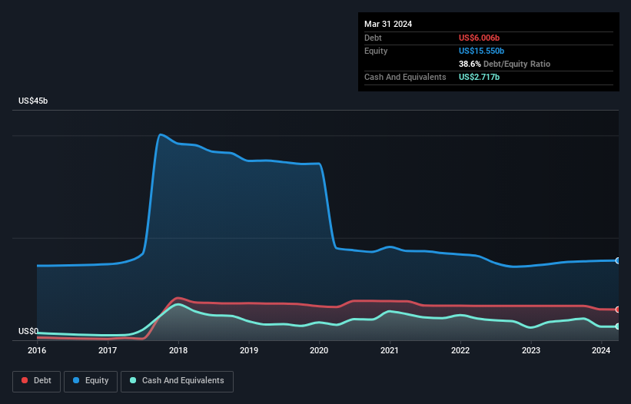Select the 2021 x-axis label

[x=390, y=350]
